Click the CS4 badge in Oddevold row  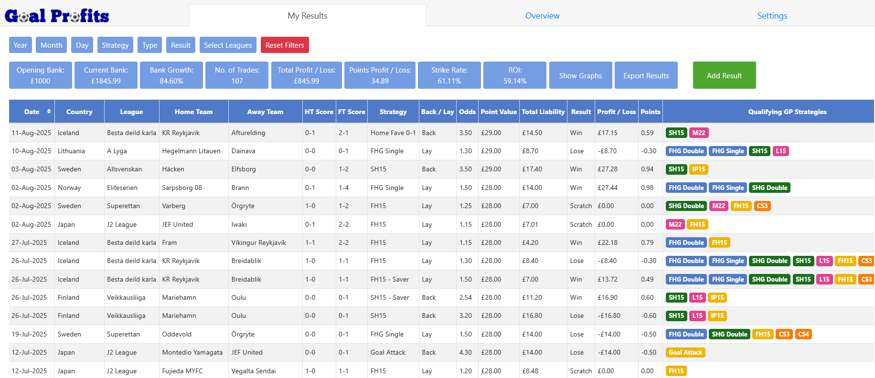(803, 335)
